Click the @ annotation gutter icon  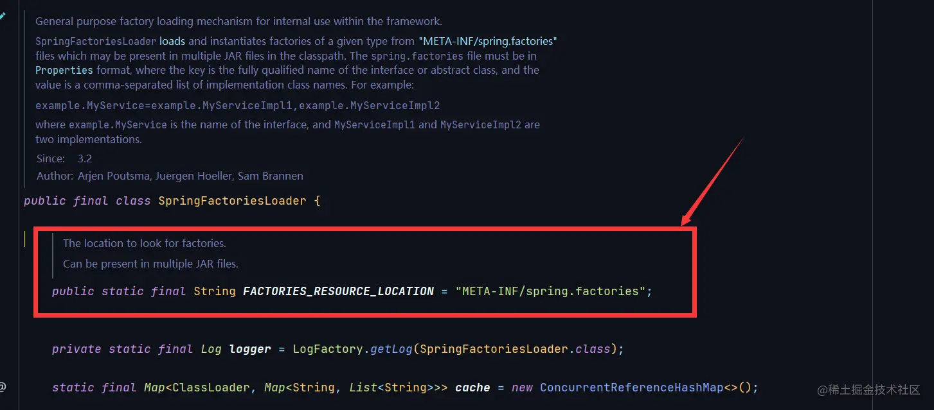point(3,386)
